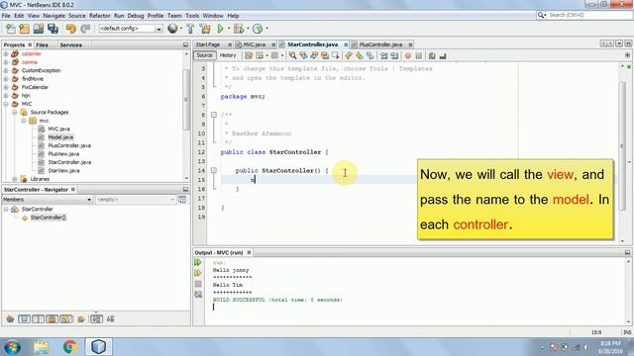634x356 pixels.
Task: Expand the CustomException project node
Action: click(6, 70)
